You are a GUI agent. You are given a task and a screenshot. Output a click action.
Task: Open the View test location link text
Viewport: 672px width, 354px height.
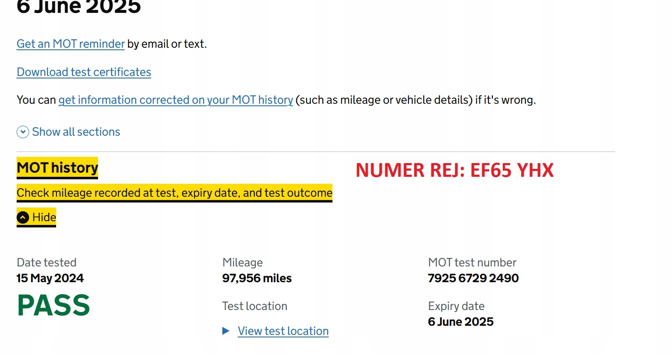click(283, 331)
